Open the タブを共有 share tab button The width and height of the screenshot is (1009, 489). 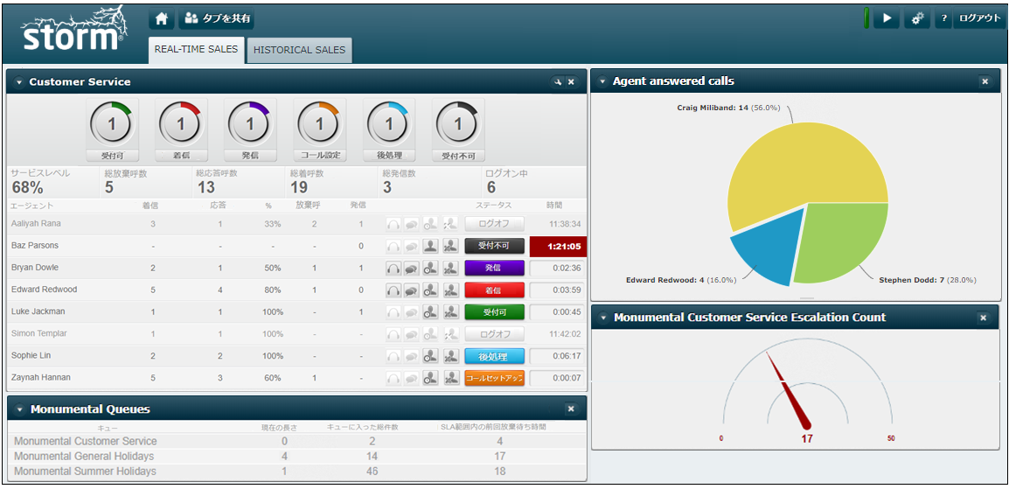tap(216, 18)
